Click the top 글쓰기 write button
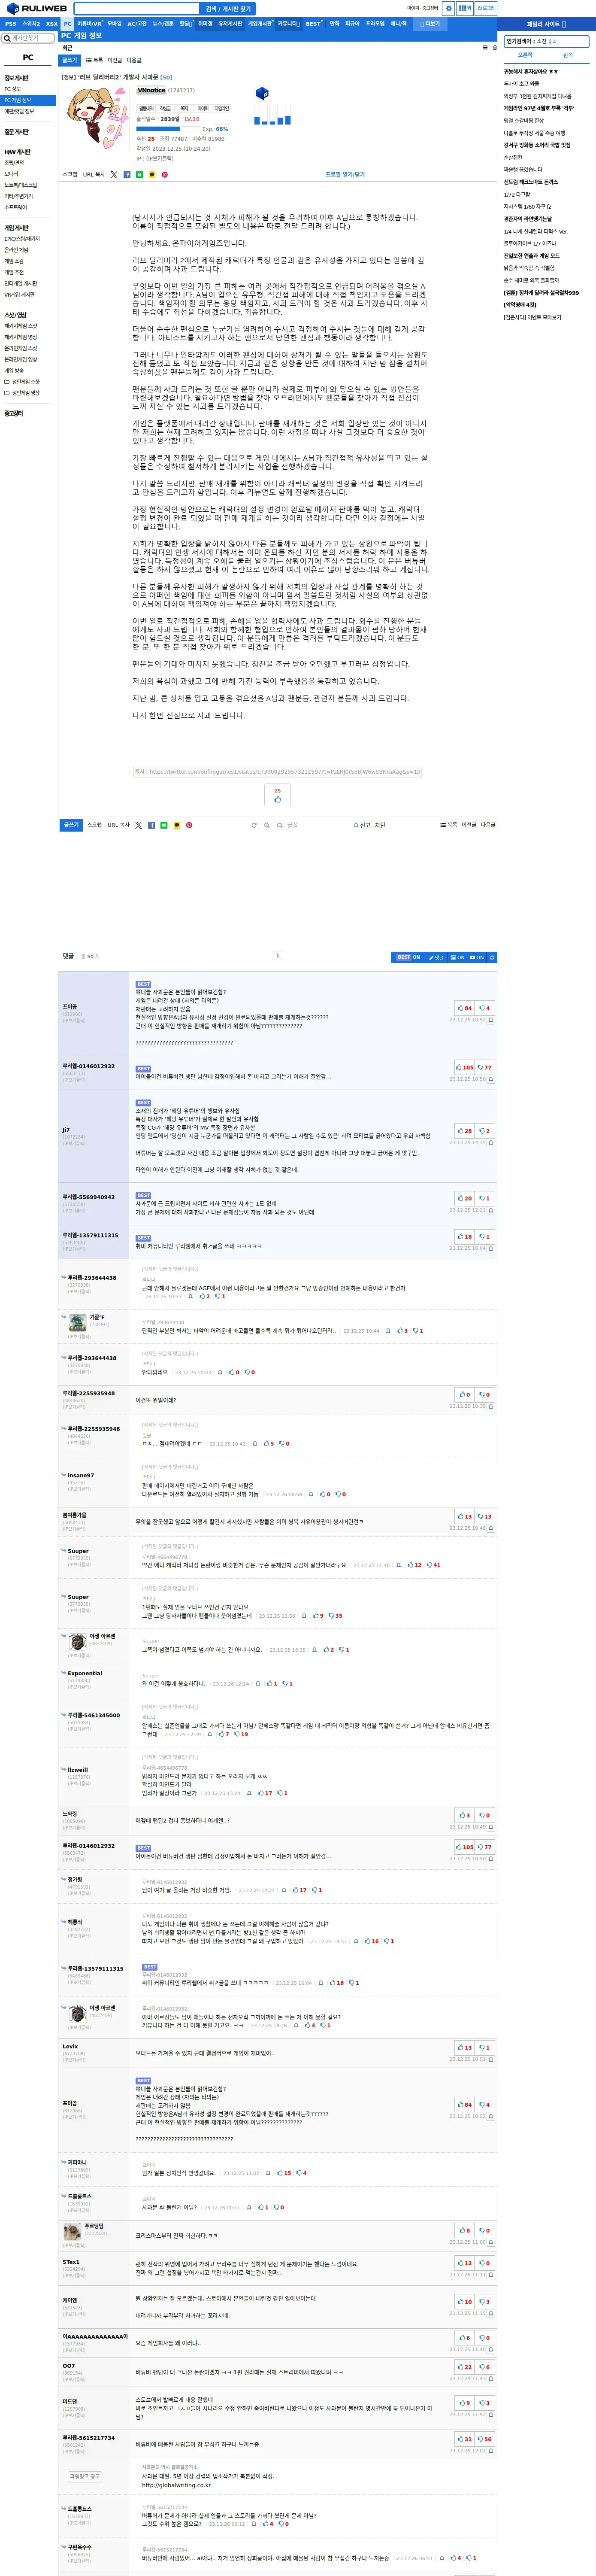This screenshot has height=2576, width=596. pyautogui.click(x=70, y=60)
